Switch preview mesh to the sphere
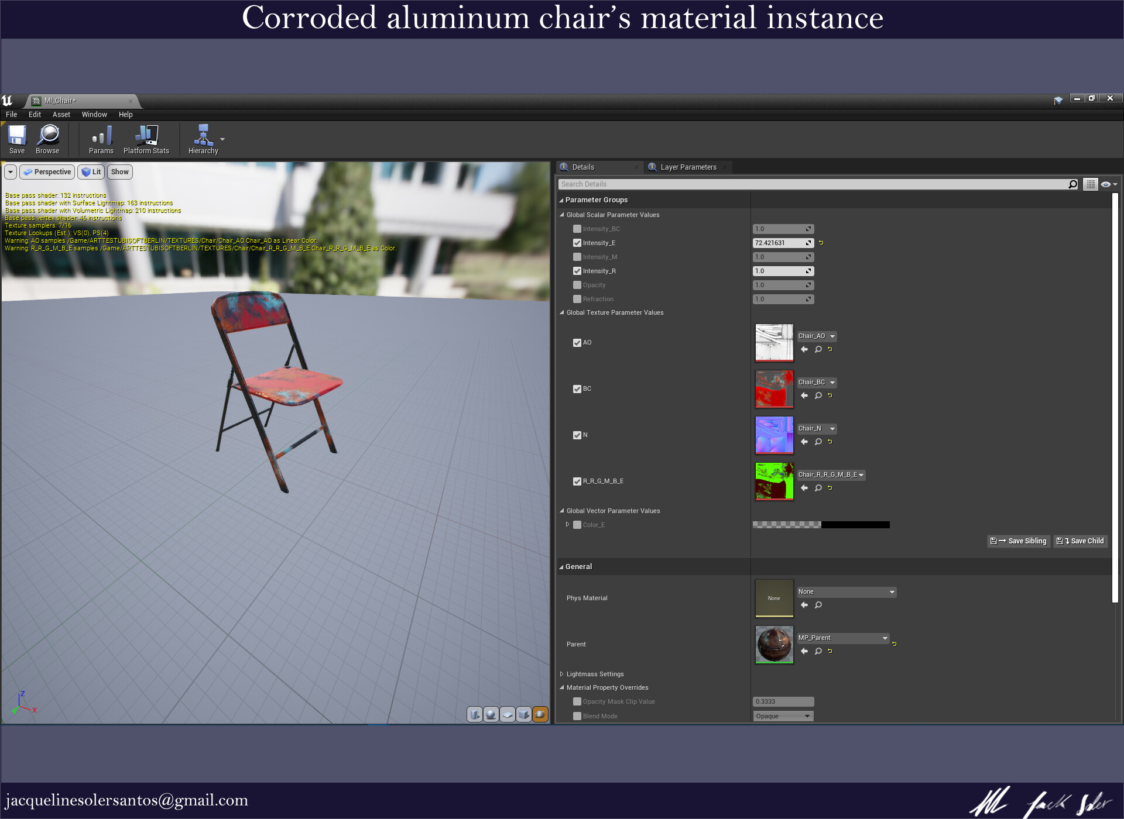 tap(491, 714)
